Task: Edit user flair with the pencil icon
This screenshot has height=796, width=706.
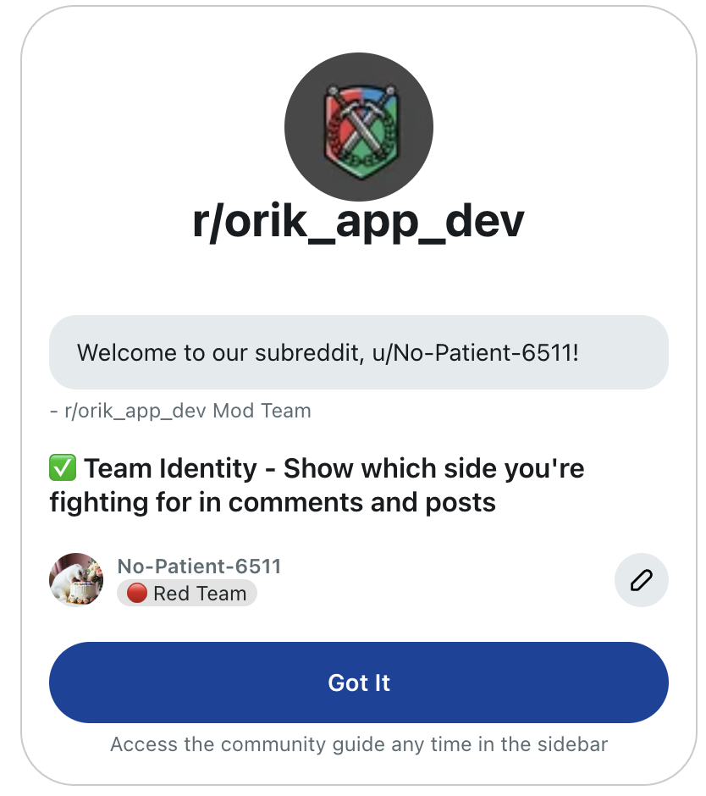Action: (641, 580)
